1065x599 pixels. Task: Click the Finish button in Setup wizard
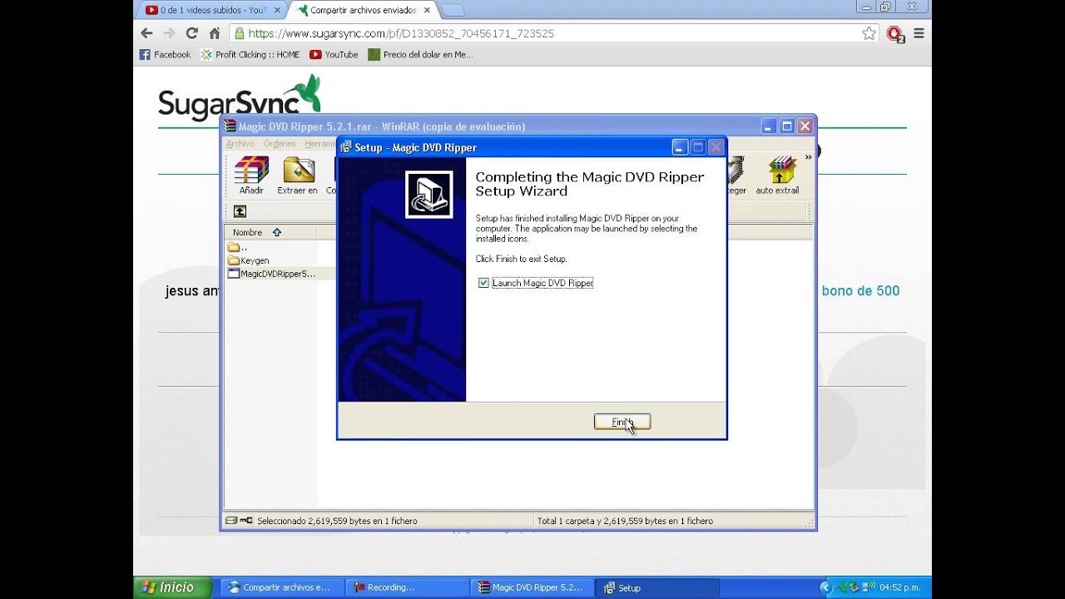[x=622, y=422]
